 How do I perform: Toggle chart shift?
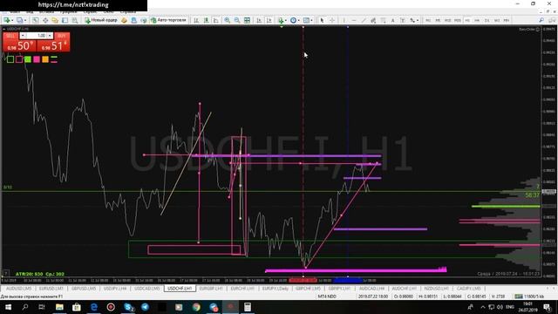pyautogui.click(x=269, y=20)
